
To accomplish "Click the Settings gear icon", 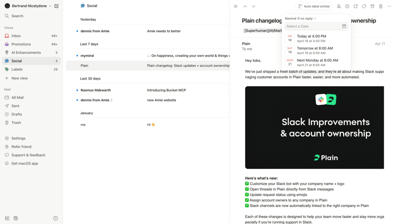I will point(7,138).
